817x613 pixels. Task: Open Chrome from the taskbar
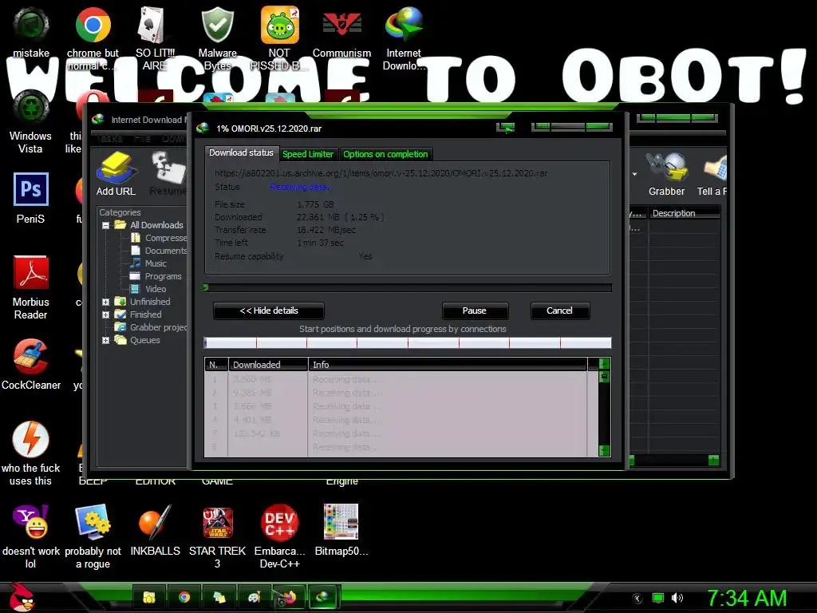(184, 597)
